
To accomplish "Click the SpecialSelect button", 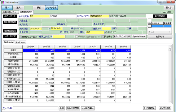I will pyautogui.click(x=139, y=37).
